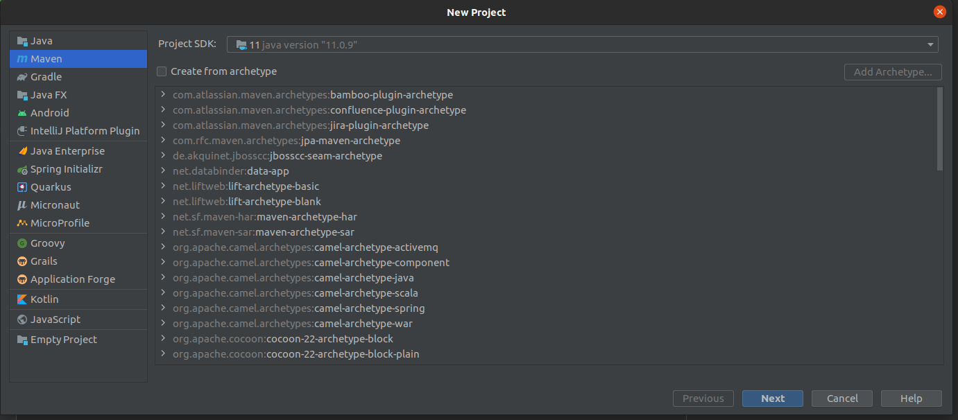Image resolution: width=958 pixels, height=420 pixels.
Task: Click the Maven 'm' icon in sidebar
Action: (x=22, y=59)
